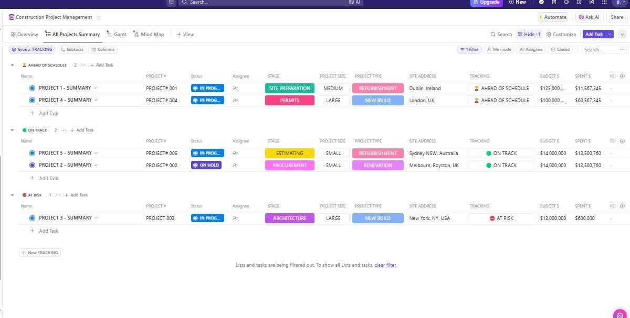This screenshot has height=318, width=630.
Task: Open the Add Task dropdown arrow
Action: click(610, 34)
